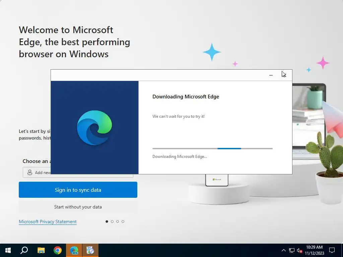Click Sign in to sync data button
343x257 pixels.
[x=78, y=190]
